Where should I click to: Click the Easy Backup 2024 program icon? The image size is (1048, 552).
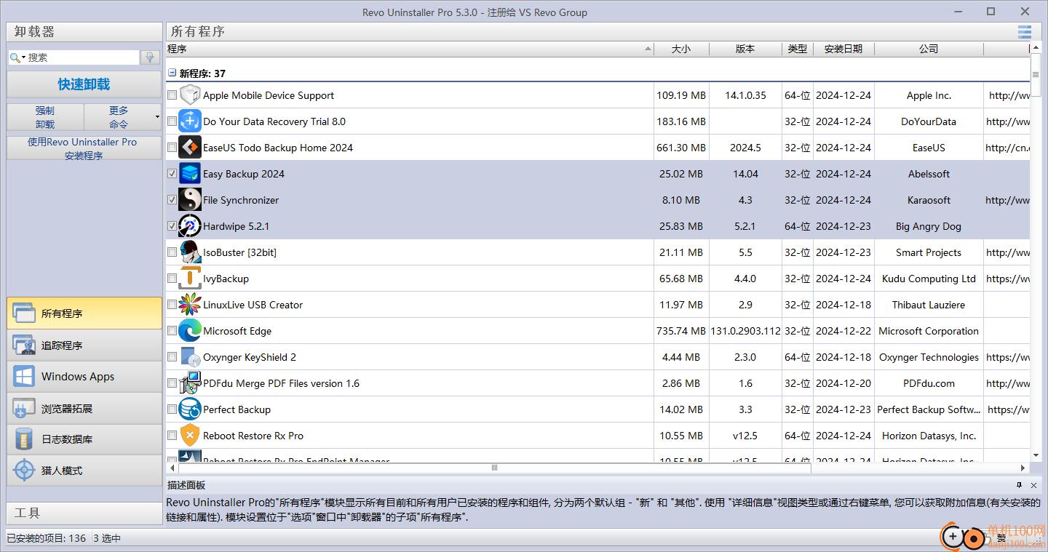point(190,174)
